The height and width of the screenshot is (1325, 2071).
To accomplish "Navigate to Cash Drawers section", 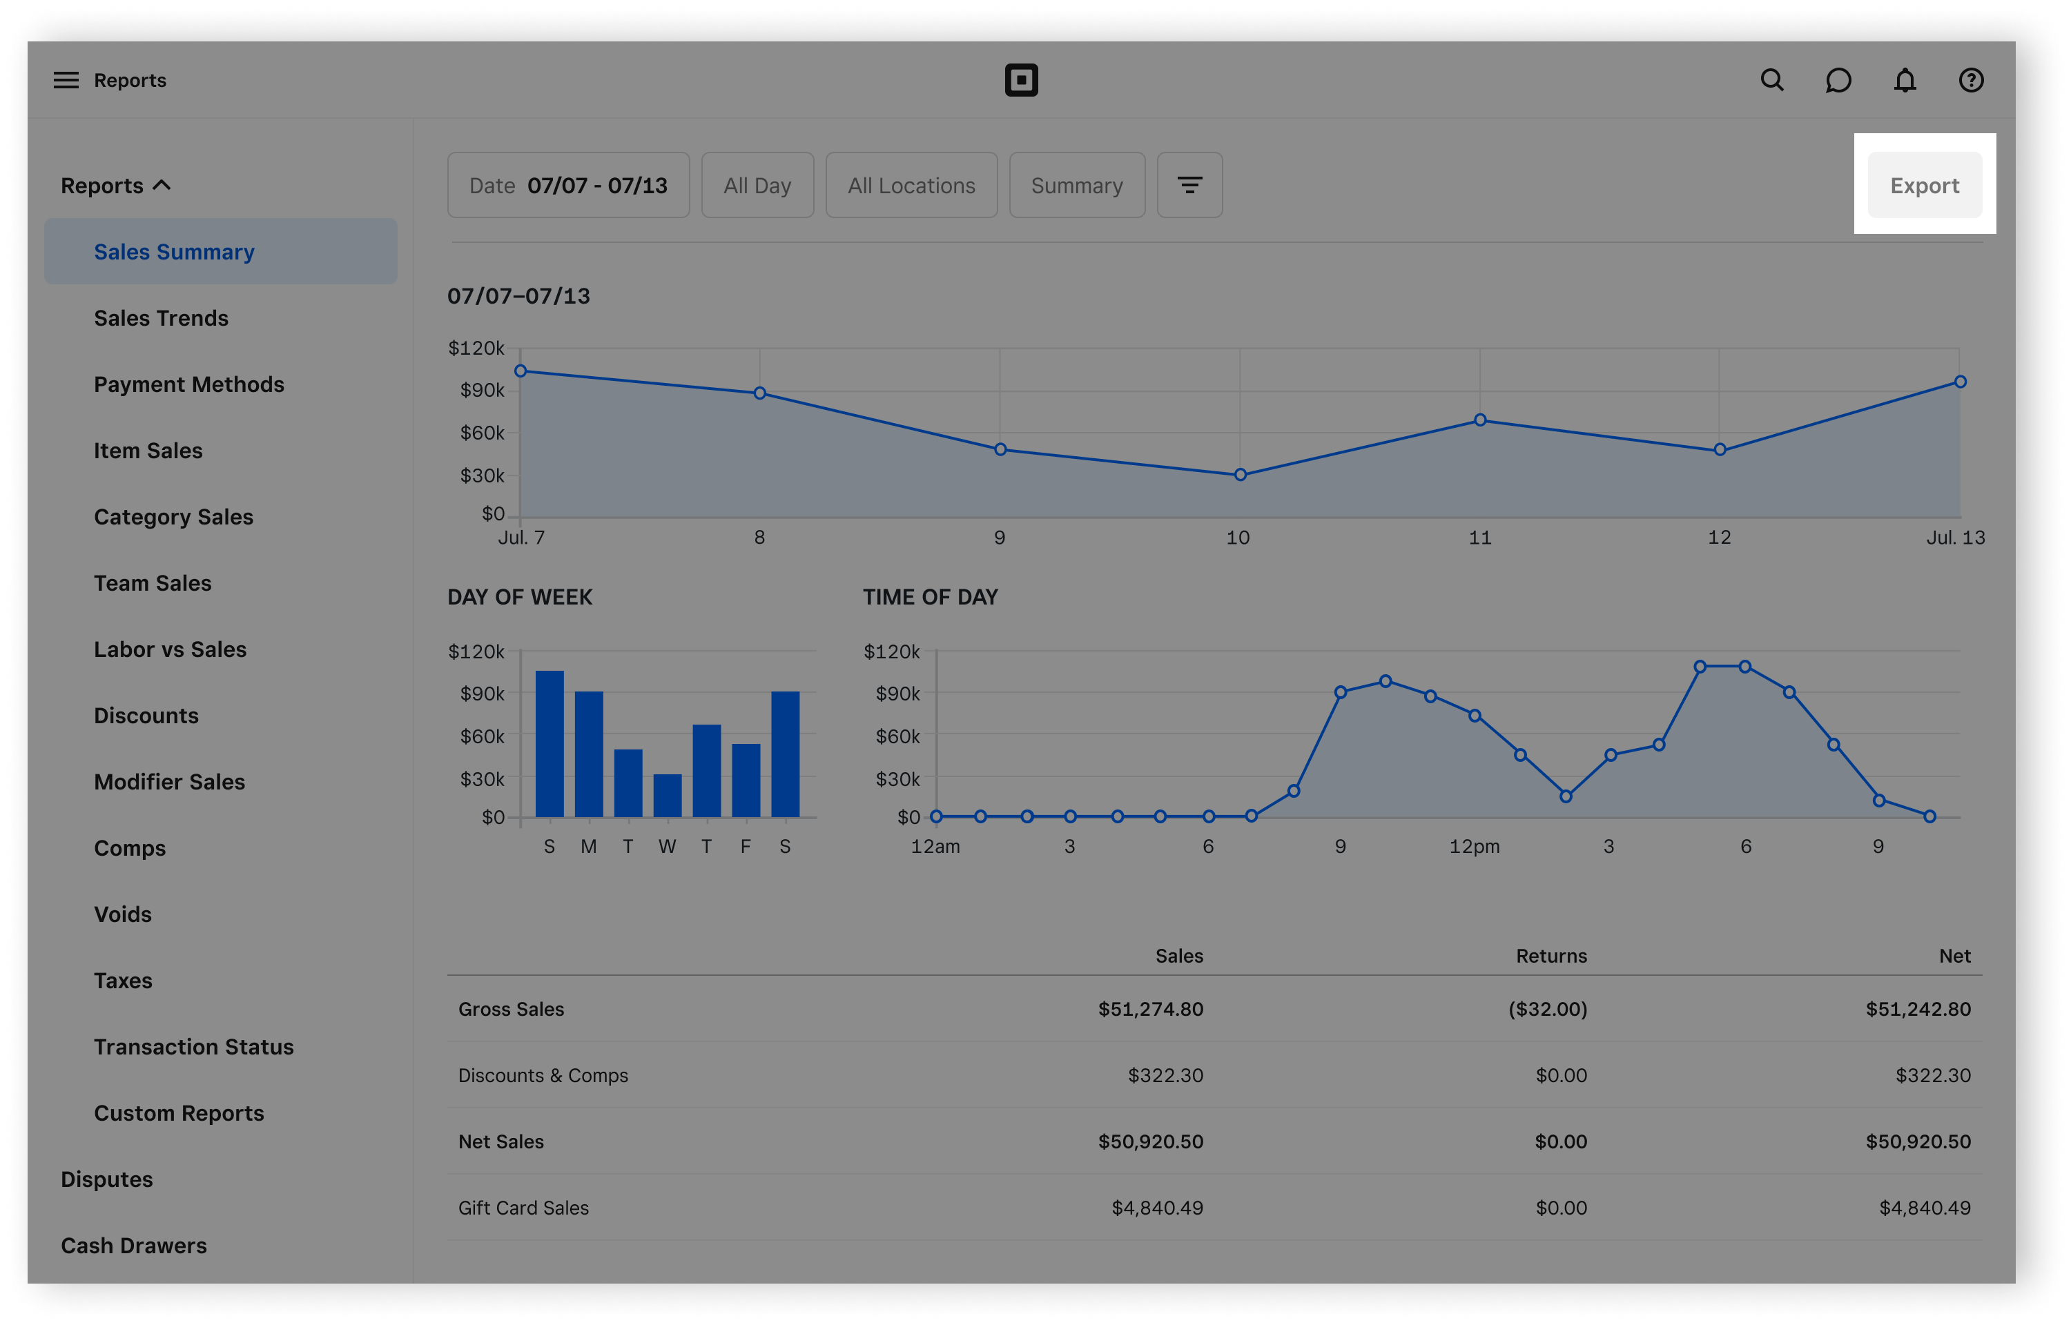I will pos(133,1246).
